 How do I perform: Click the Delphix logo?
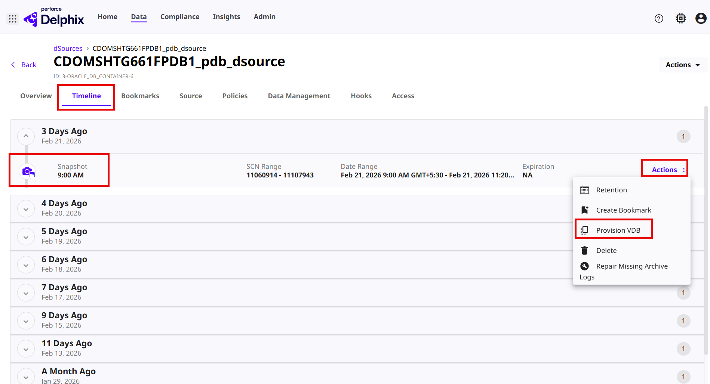[x=54, y=18]
